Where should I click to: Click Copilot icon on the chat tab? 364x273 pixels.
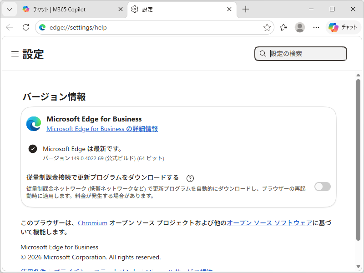click(x=26, y=9)
